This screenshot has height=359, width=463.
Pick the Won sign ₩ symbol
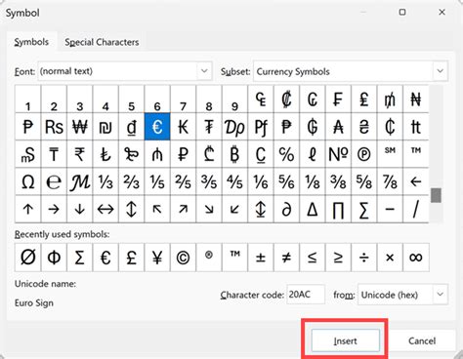[80, 127]
